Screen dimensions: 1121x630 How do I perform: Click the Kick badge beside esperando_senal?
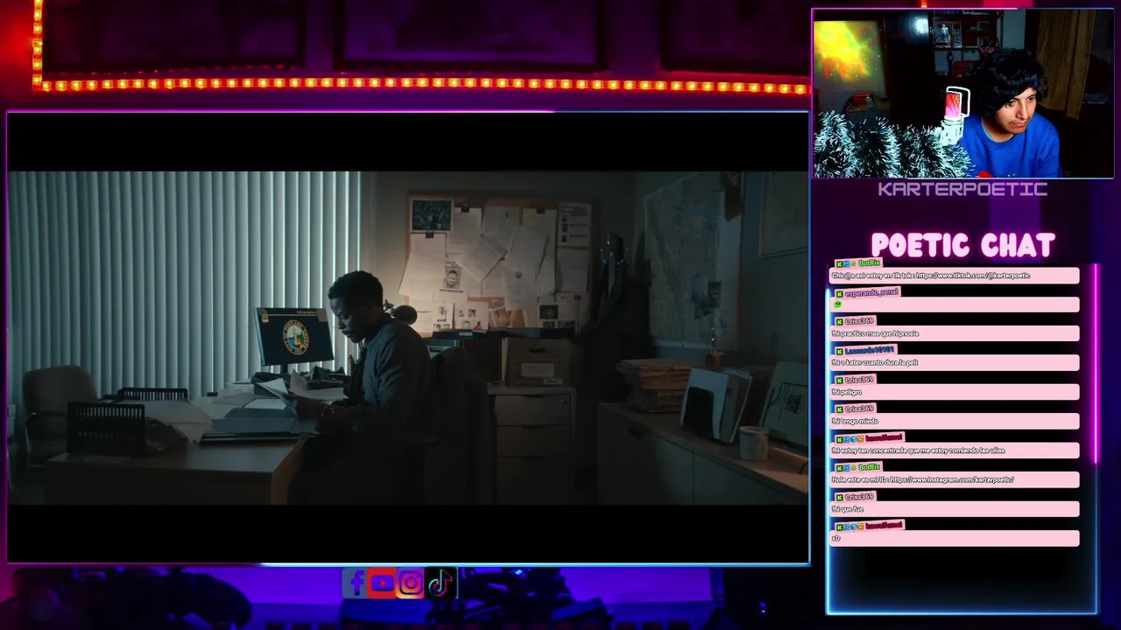point(839,292)
